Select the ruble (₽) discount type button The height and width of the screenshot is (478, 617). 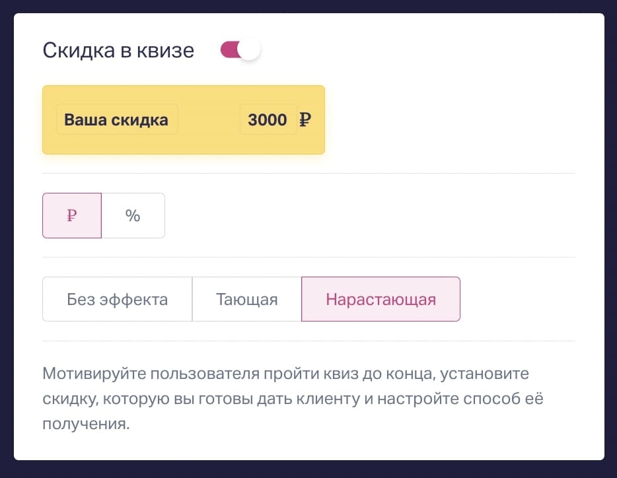click(72, 215)
